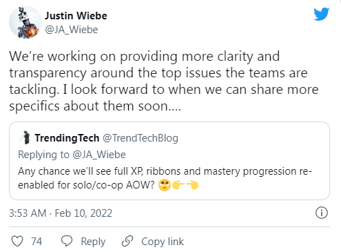Click the main tweet text about clarity
The height and width of the screenshot is (252, 341).
pyautogui.click(x=164, y=81)
